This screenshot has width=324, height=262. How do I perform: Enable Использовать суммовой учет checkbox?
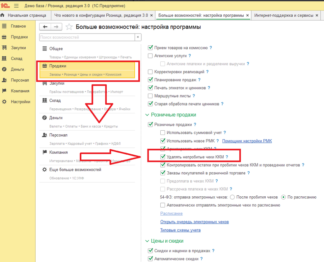(x=163, y=132)
